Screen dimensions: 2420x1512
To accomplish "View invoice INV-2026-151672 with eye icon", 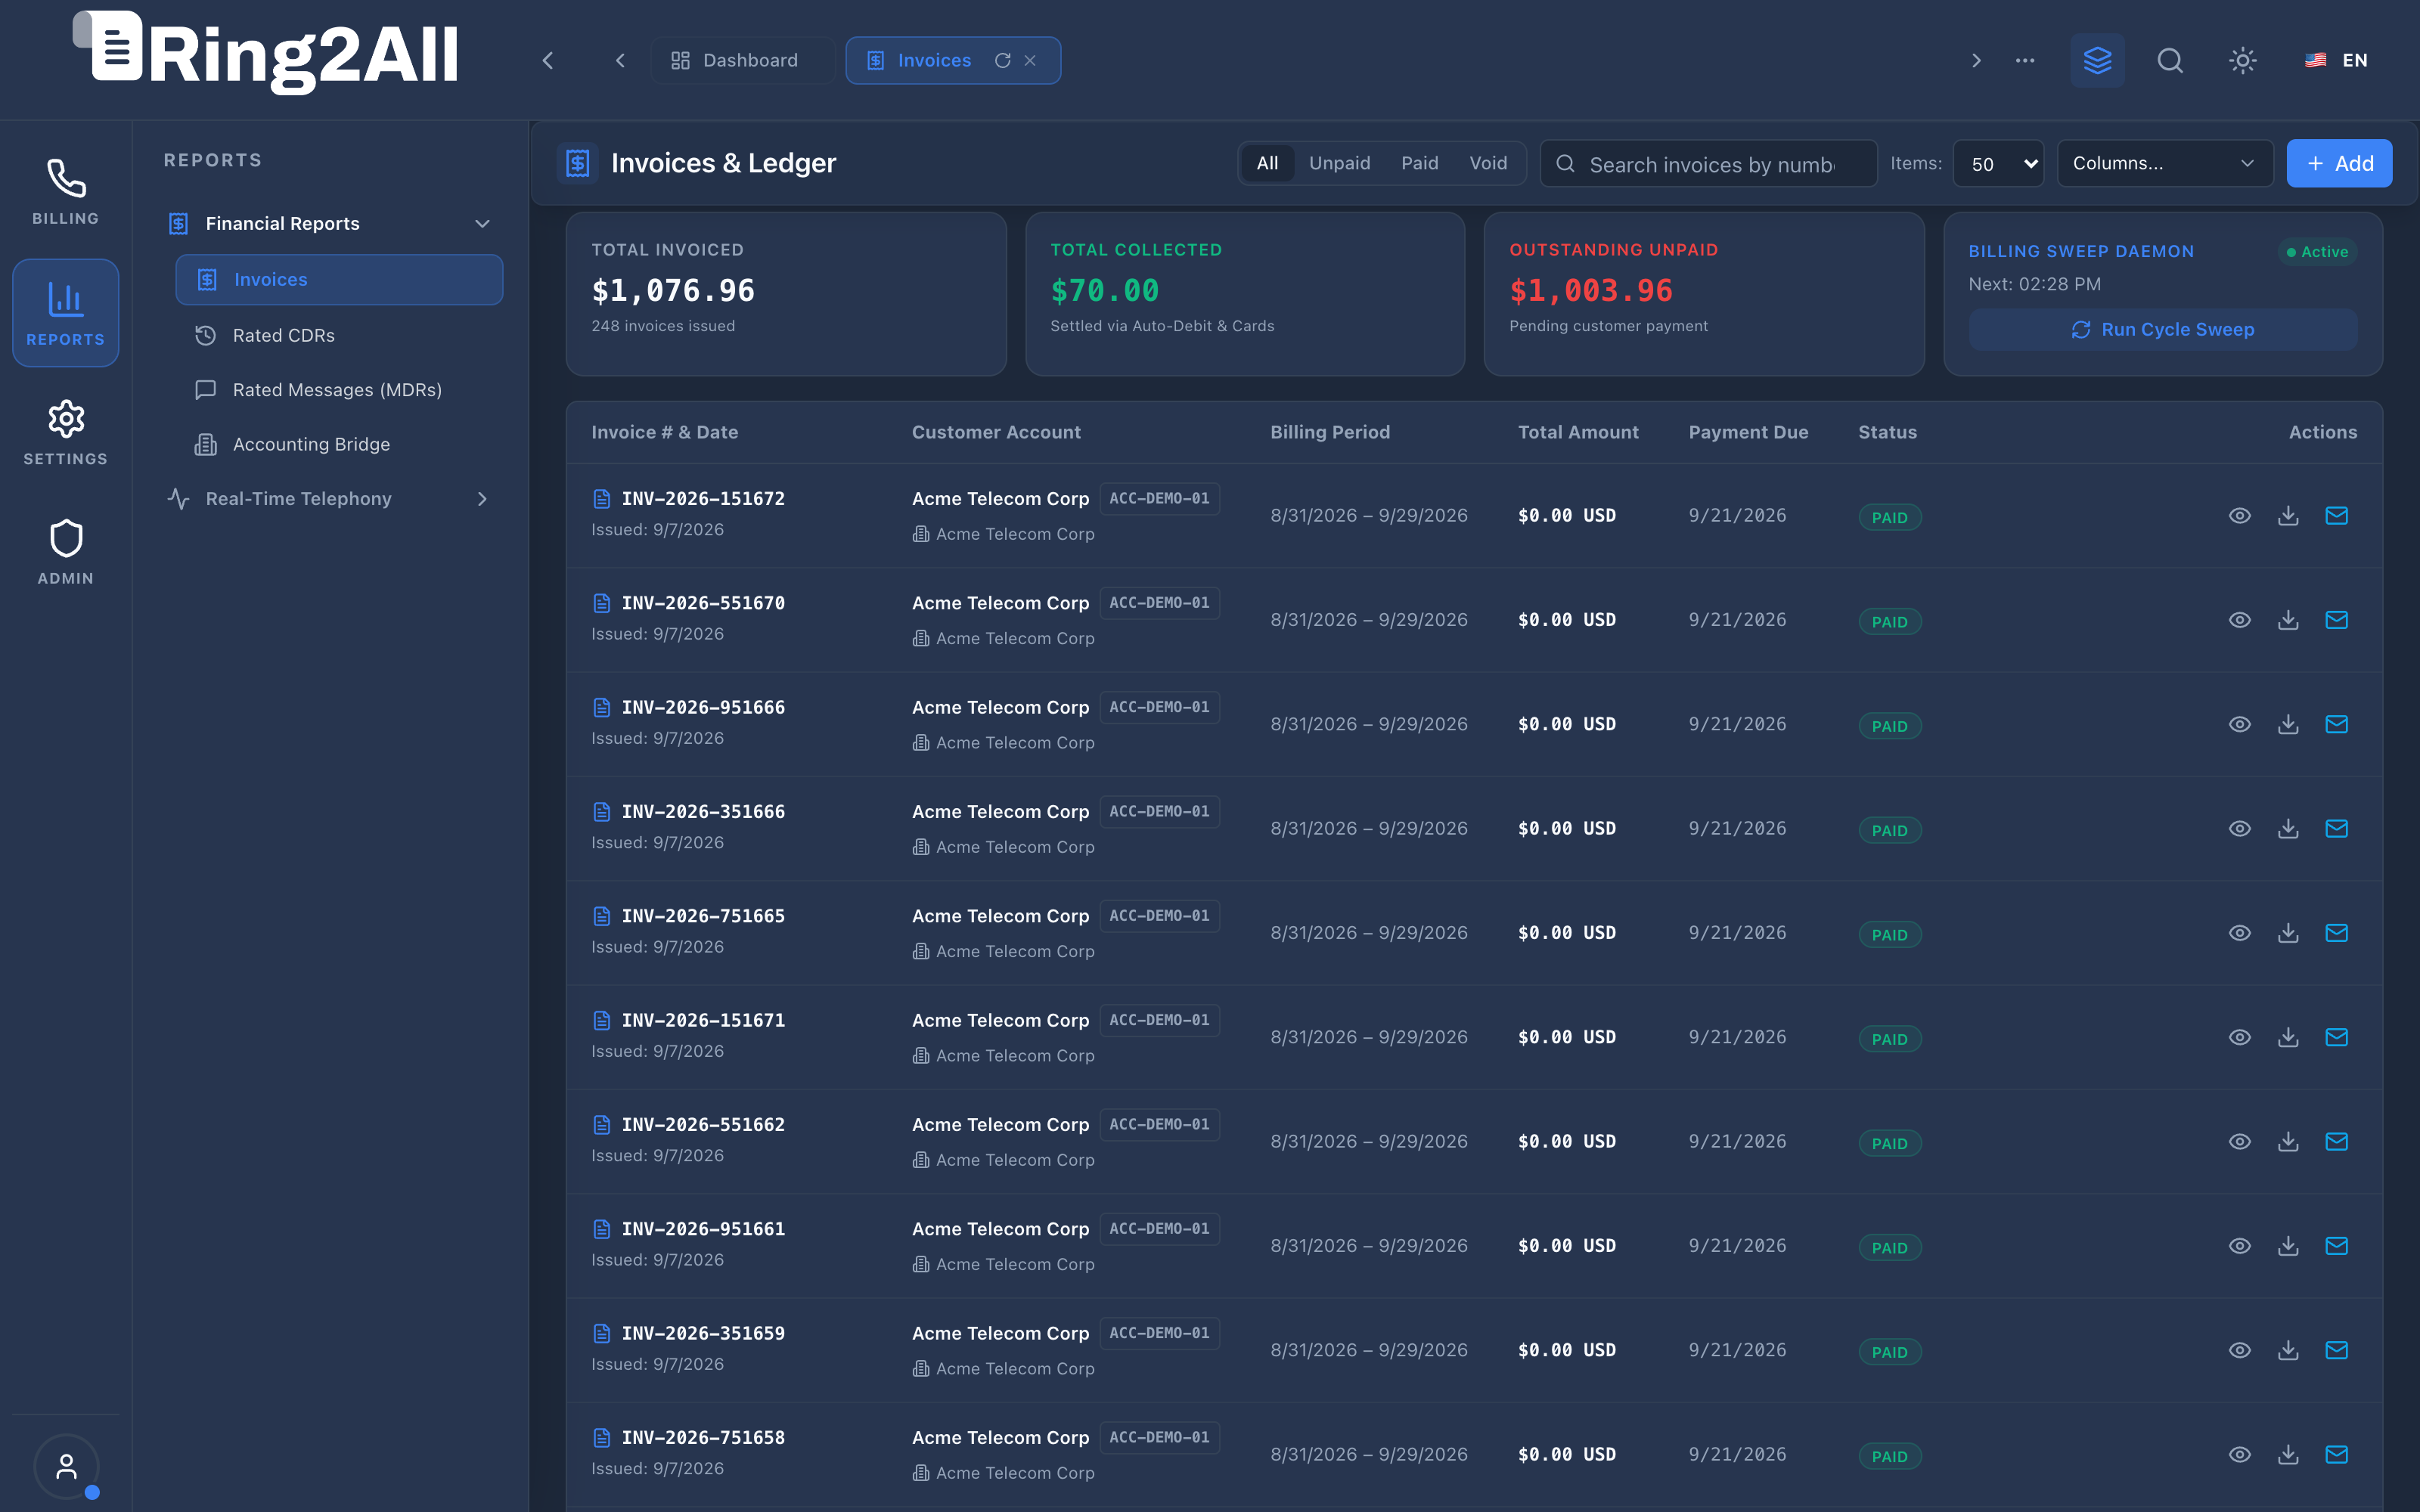I will (x=2240, y=516).
